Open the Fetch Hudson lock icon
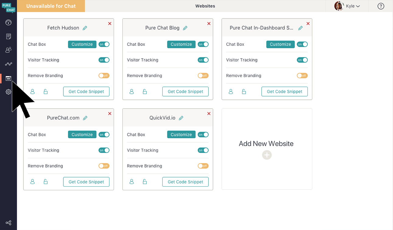Screen dimensions: 393x230 [x=46, y=91]
